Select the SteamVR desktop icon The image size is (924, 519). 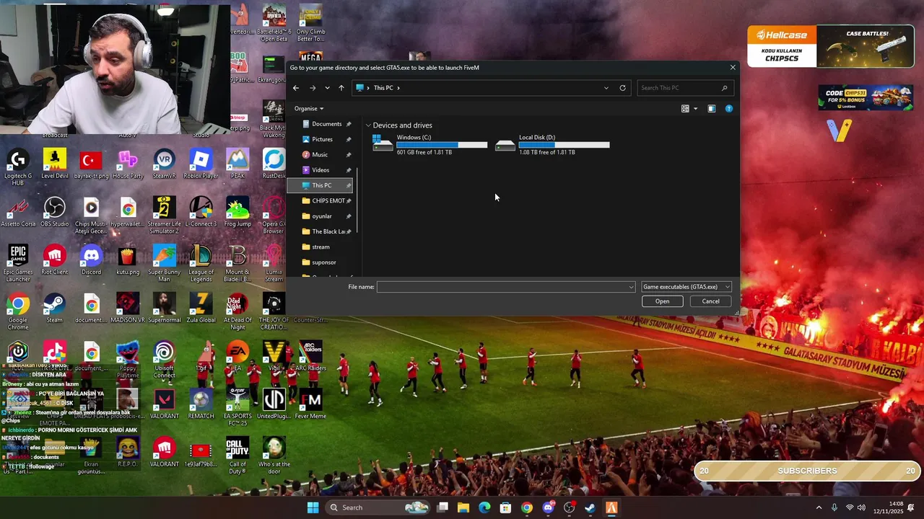(x=164, y=164)
